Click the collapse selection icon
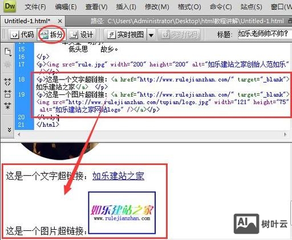Viewport: 292px width, 240px height. tap(7, 94)
